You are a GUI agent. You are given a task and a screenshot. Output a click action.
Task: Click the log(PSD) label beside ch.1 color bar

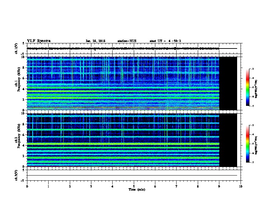256,89
